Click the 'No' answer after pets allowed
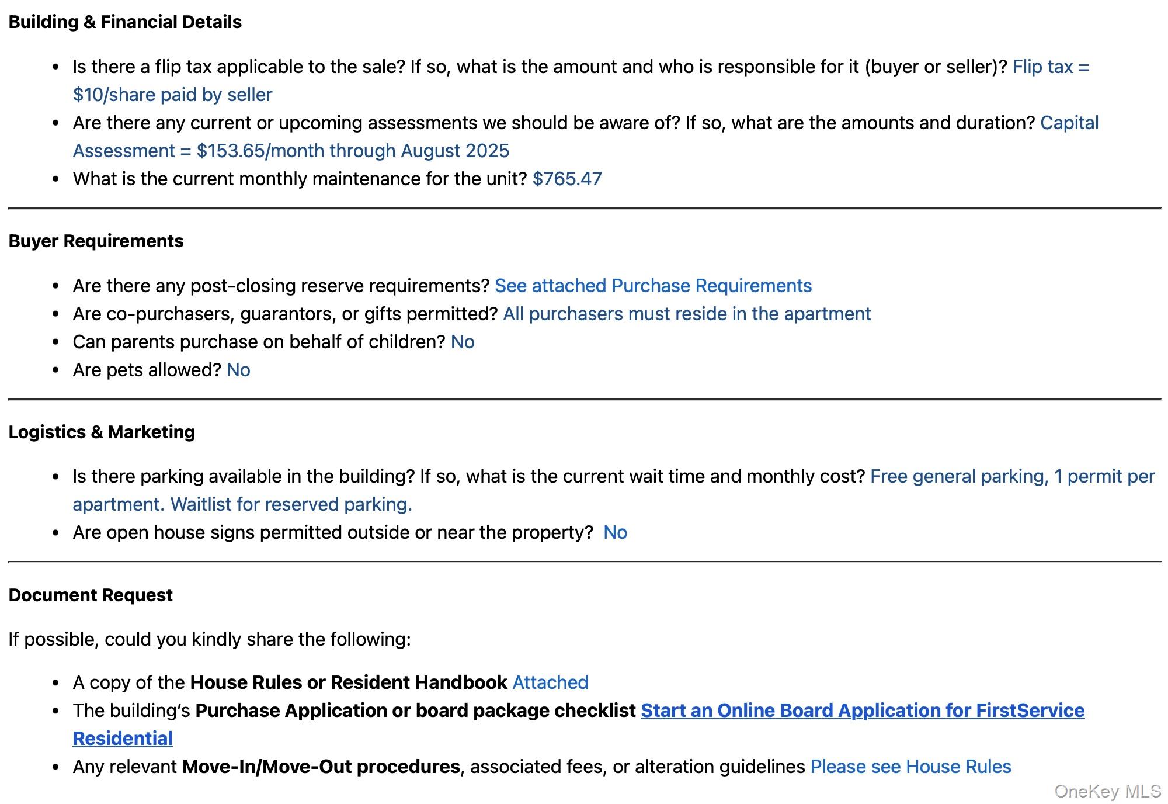 (x=238, y=370)
